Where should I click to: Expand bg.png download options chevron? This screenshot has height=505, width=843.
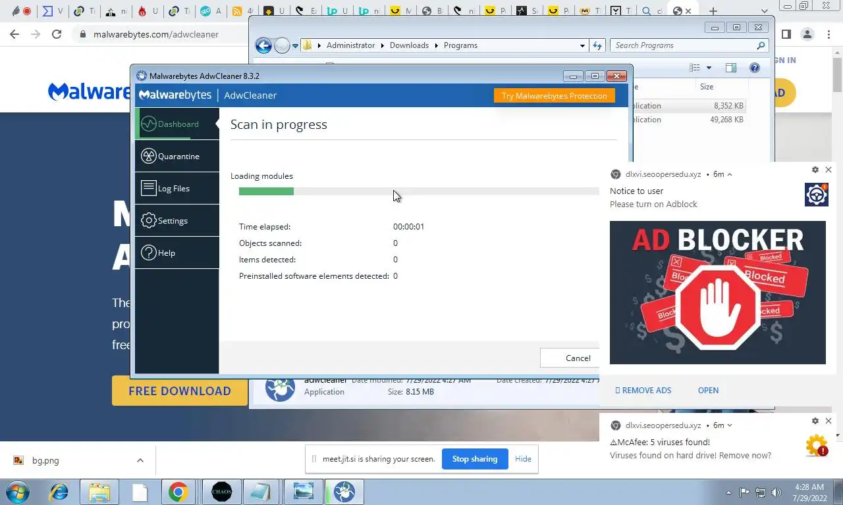click(140, 460)
